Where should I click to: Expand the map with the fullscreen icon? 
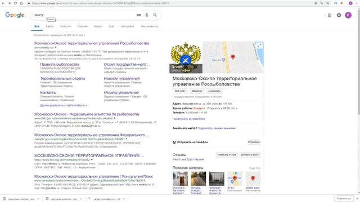[259, 45]
